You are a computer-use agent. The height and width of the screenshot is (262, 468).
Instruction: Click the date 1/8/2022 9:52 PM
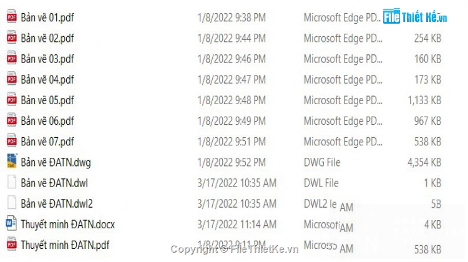coord(232,162)
